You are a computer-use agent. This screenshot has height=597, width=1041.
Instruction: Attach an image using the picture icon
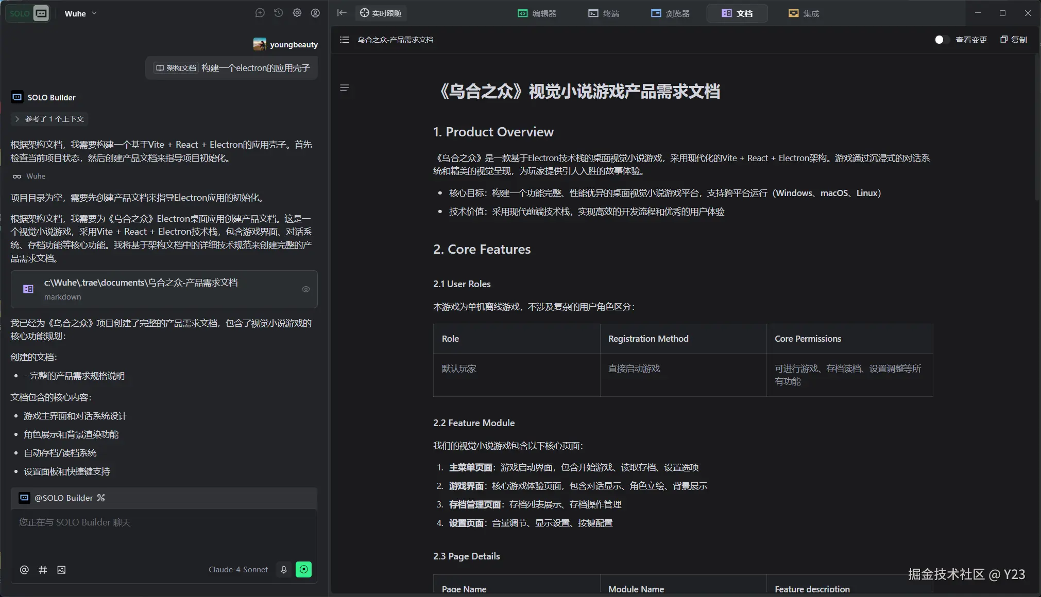point(61,570)
